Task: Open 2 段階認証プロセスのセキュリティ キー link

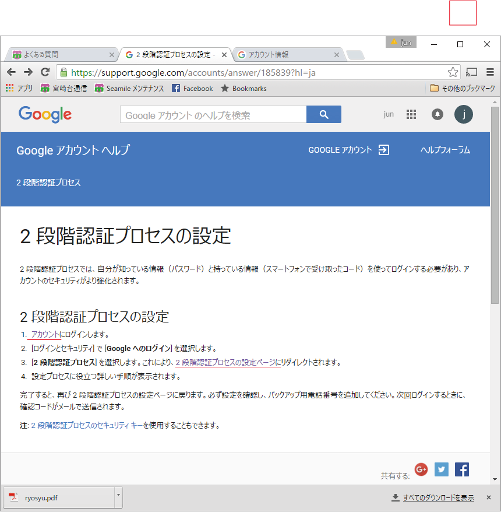Action: (x=87, y=426)
